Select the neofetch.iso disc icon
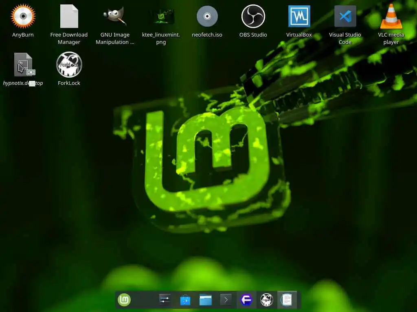Viewport: 417px width, 312px height. (207, 16)
